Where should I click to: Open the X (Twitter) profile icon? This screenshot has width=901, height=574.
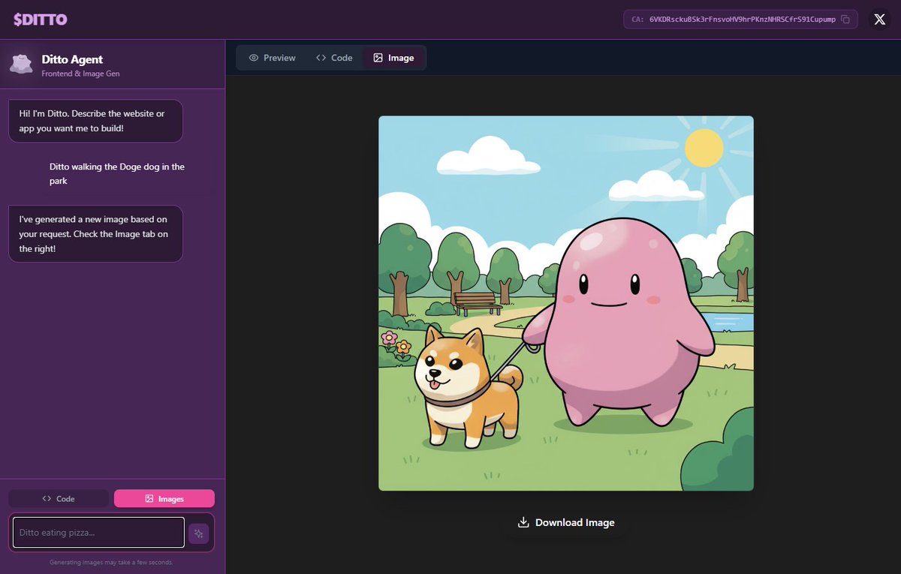[879, 20]
